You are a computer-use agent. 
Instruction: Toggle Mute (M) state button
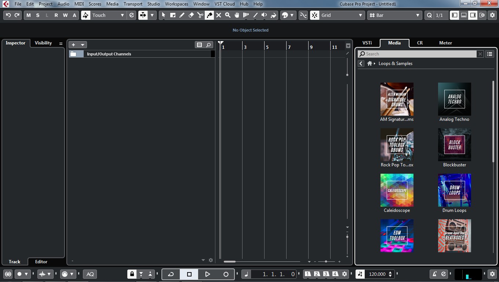coord(29,15)
